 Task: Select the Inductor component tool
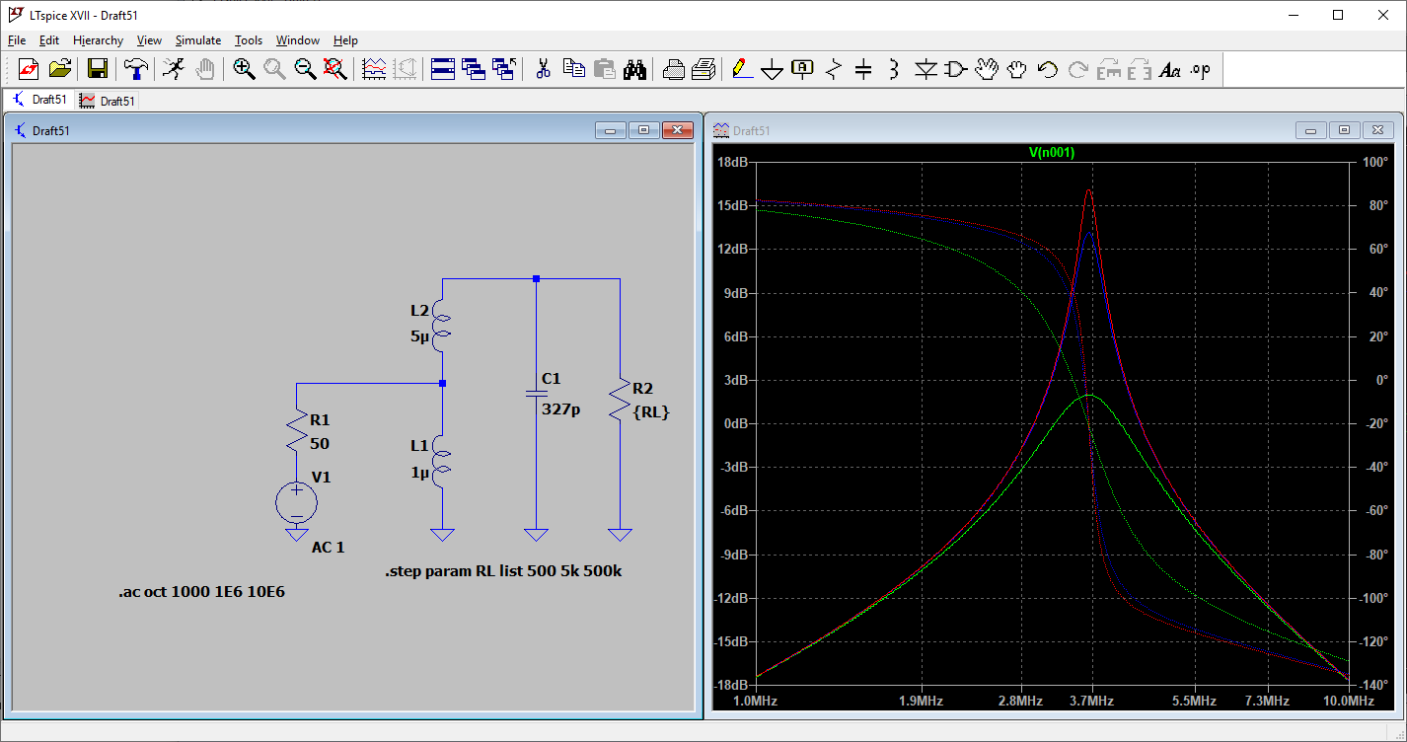click(894, 69)
